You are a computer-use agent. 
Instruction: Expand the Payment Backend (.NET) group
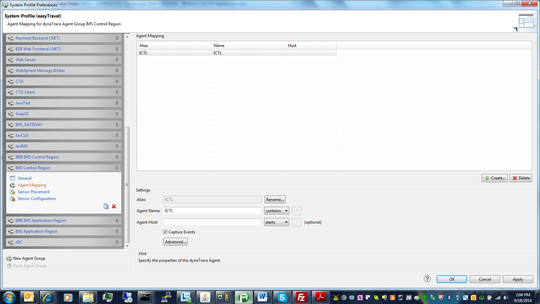117,38
